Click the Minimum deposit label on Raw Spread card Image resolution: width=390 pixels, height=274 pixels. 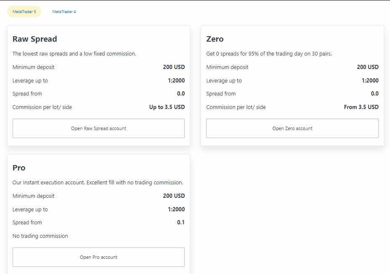coord(34,67)
